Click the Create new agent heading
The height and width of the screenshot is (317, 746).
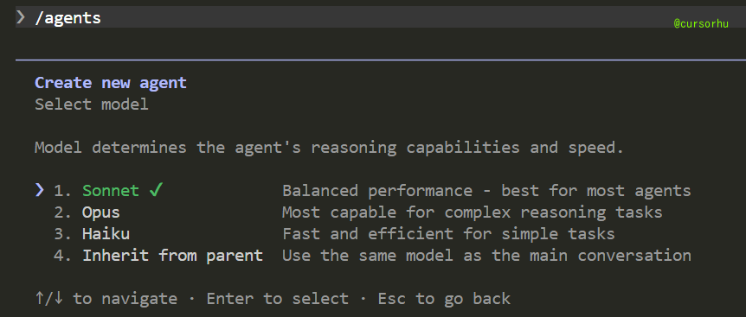tap(111, 83)
